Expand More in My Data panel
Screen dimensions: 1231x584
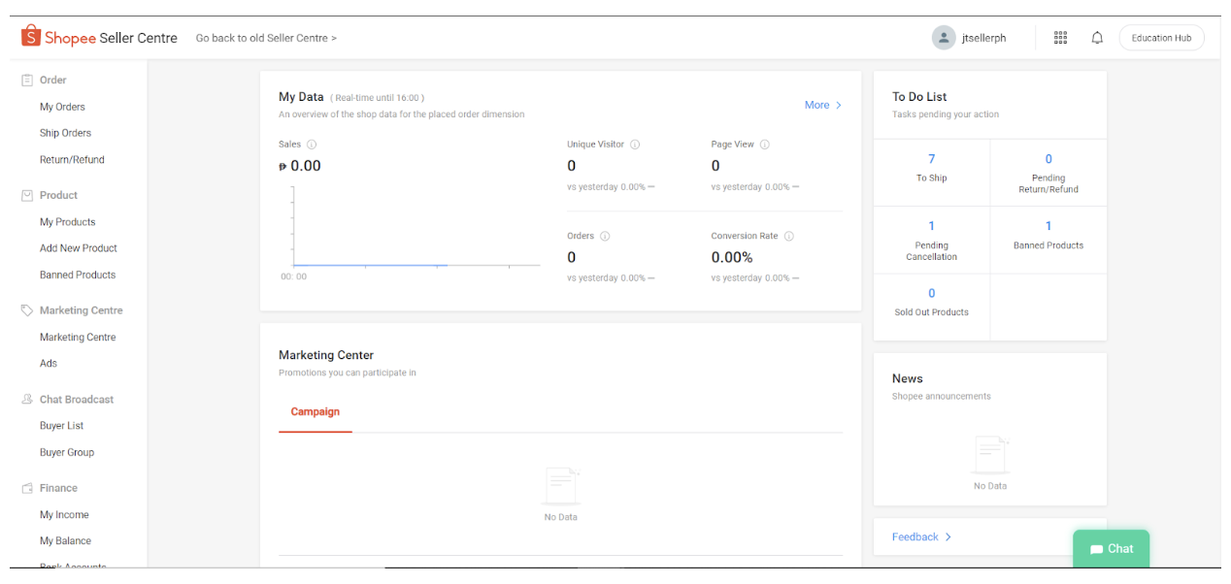tap(822, 105)
